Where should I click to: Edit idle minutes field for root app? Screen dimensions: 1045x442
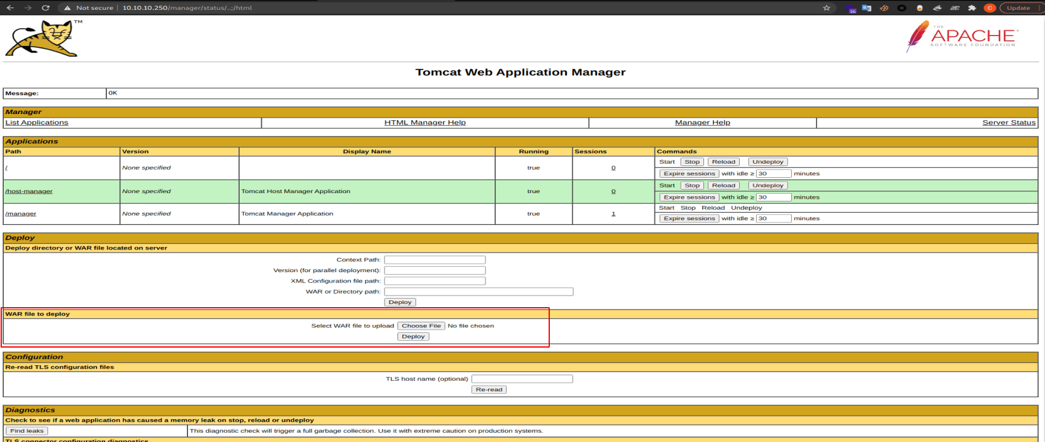773,173
